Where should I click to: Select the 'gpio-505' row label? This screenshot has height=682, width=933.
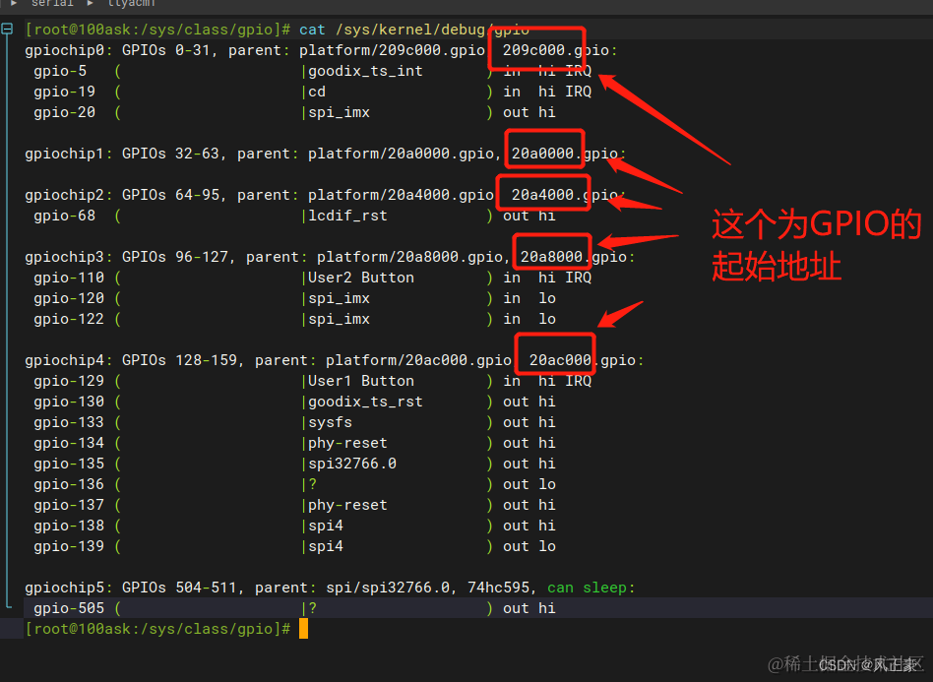coord(69,608)
